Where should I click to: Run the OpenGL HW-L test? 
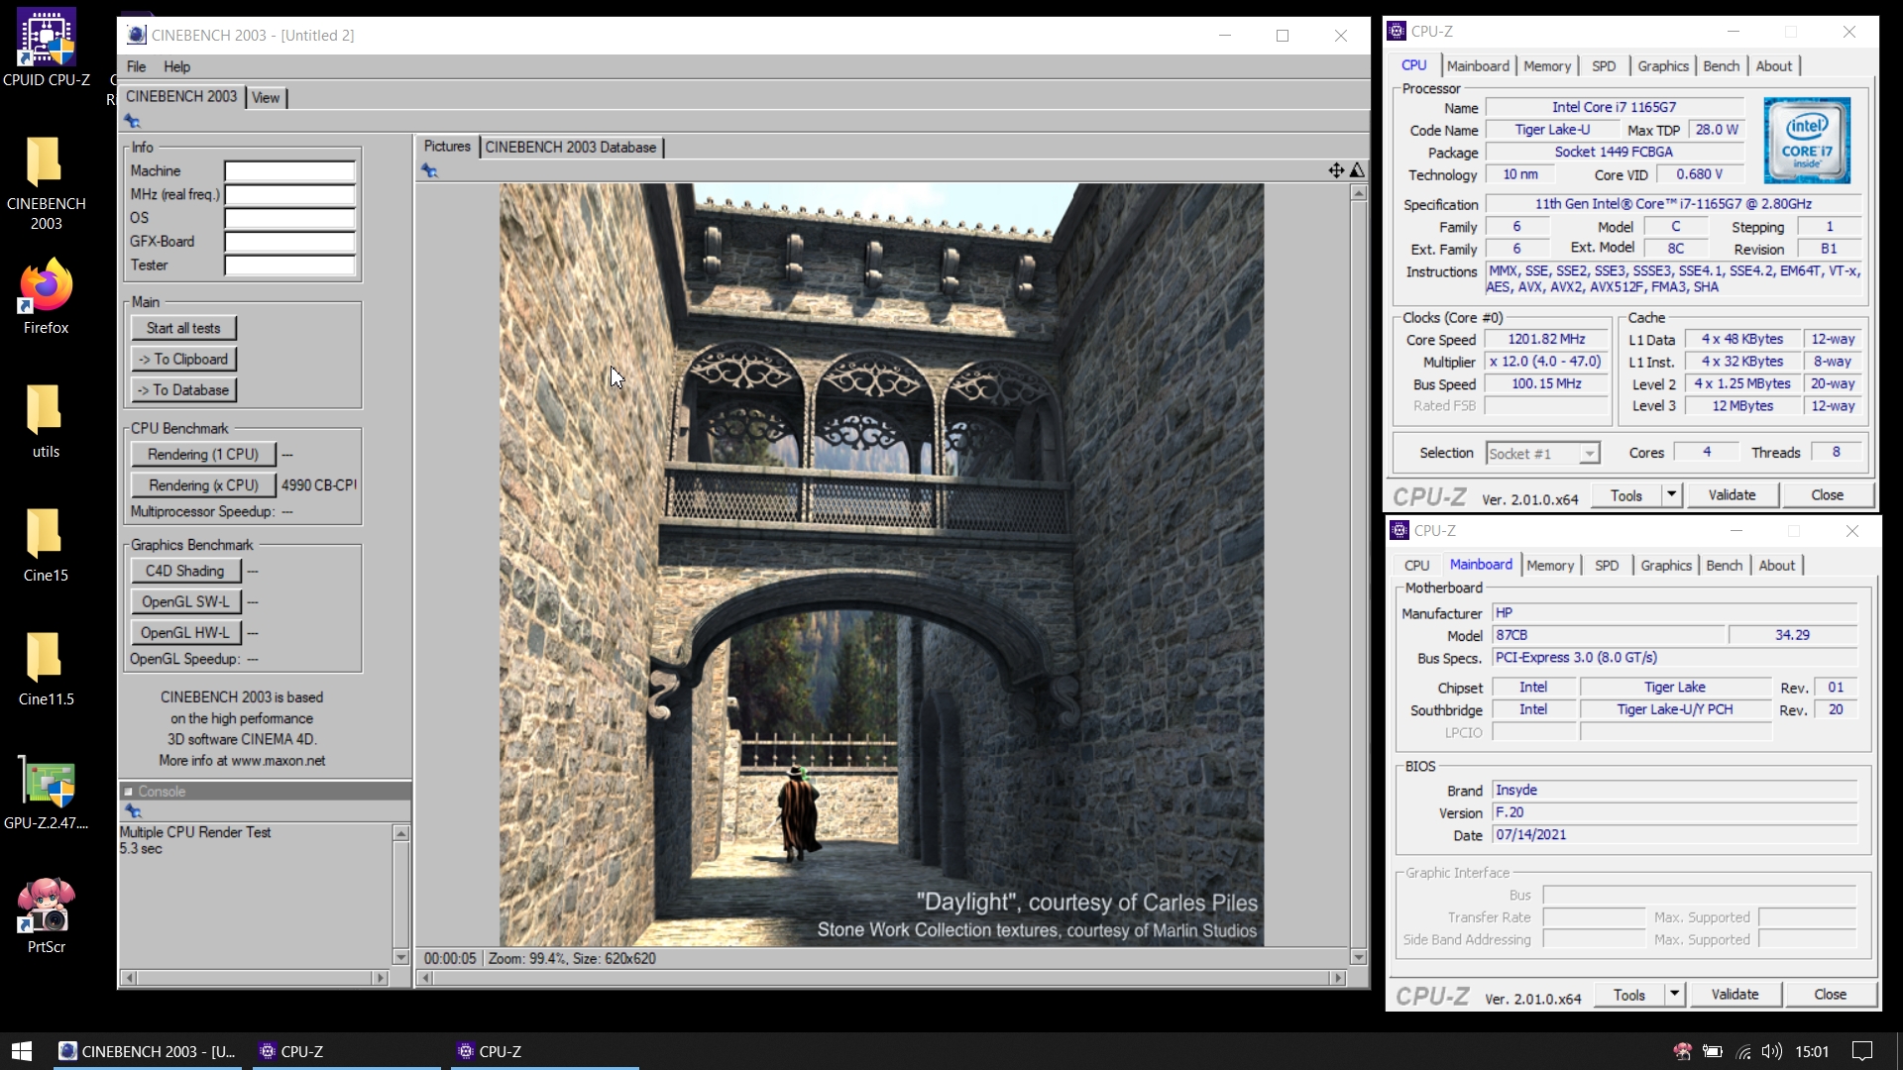pos(185,632)
